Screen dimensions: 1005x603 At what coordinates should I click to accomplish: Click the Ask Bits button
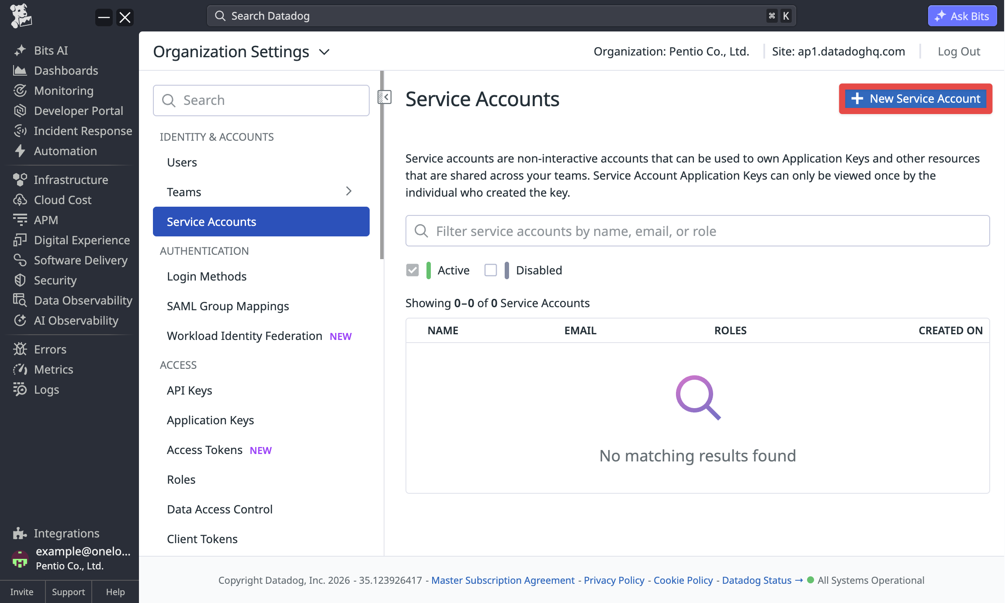pyautogui.click(x=962, y=16)
